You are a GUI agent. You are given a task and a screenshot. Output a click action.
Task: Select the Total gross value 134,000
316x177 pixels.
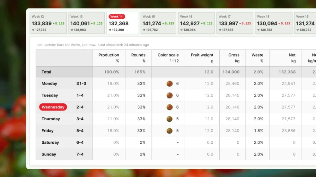point(231,72)
